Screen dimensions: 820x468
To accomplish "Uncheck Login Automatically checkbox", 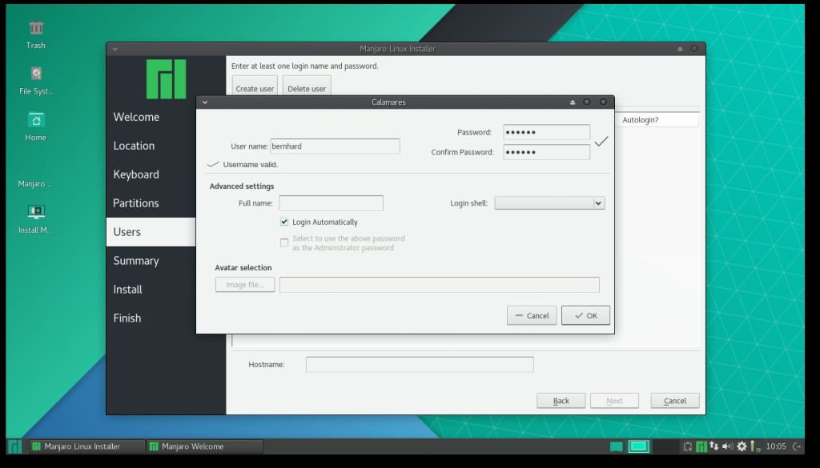I will (x=284, y=222).
